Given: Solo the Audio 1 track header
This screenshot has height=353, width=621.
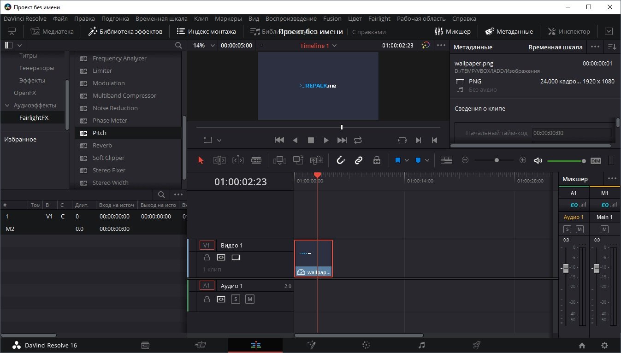Looking at the screenshot, I should (x=235, y=299).
